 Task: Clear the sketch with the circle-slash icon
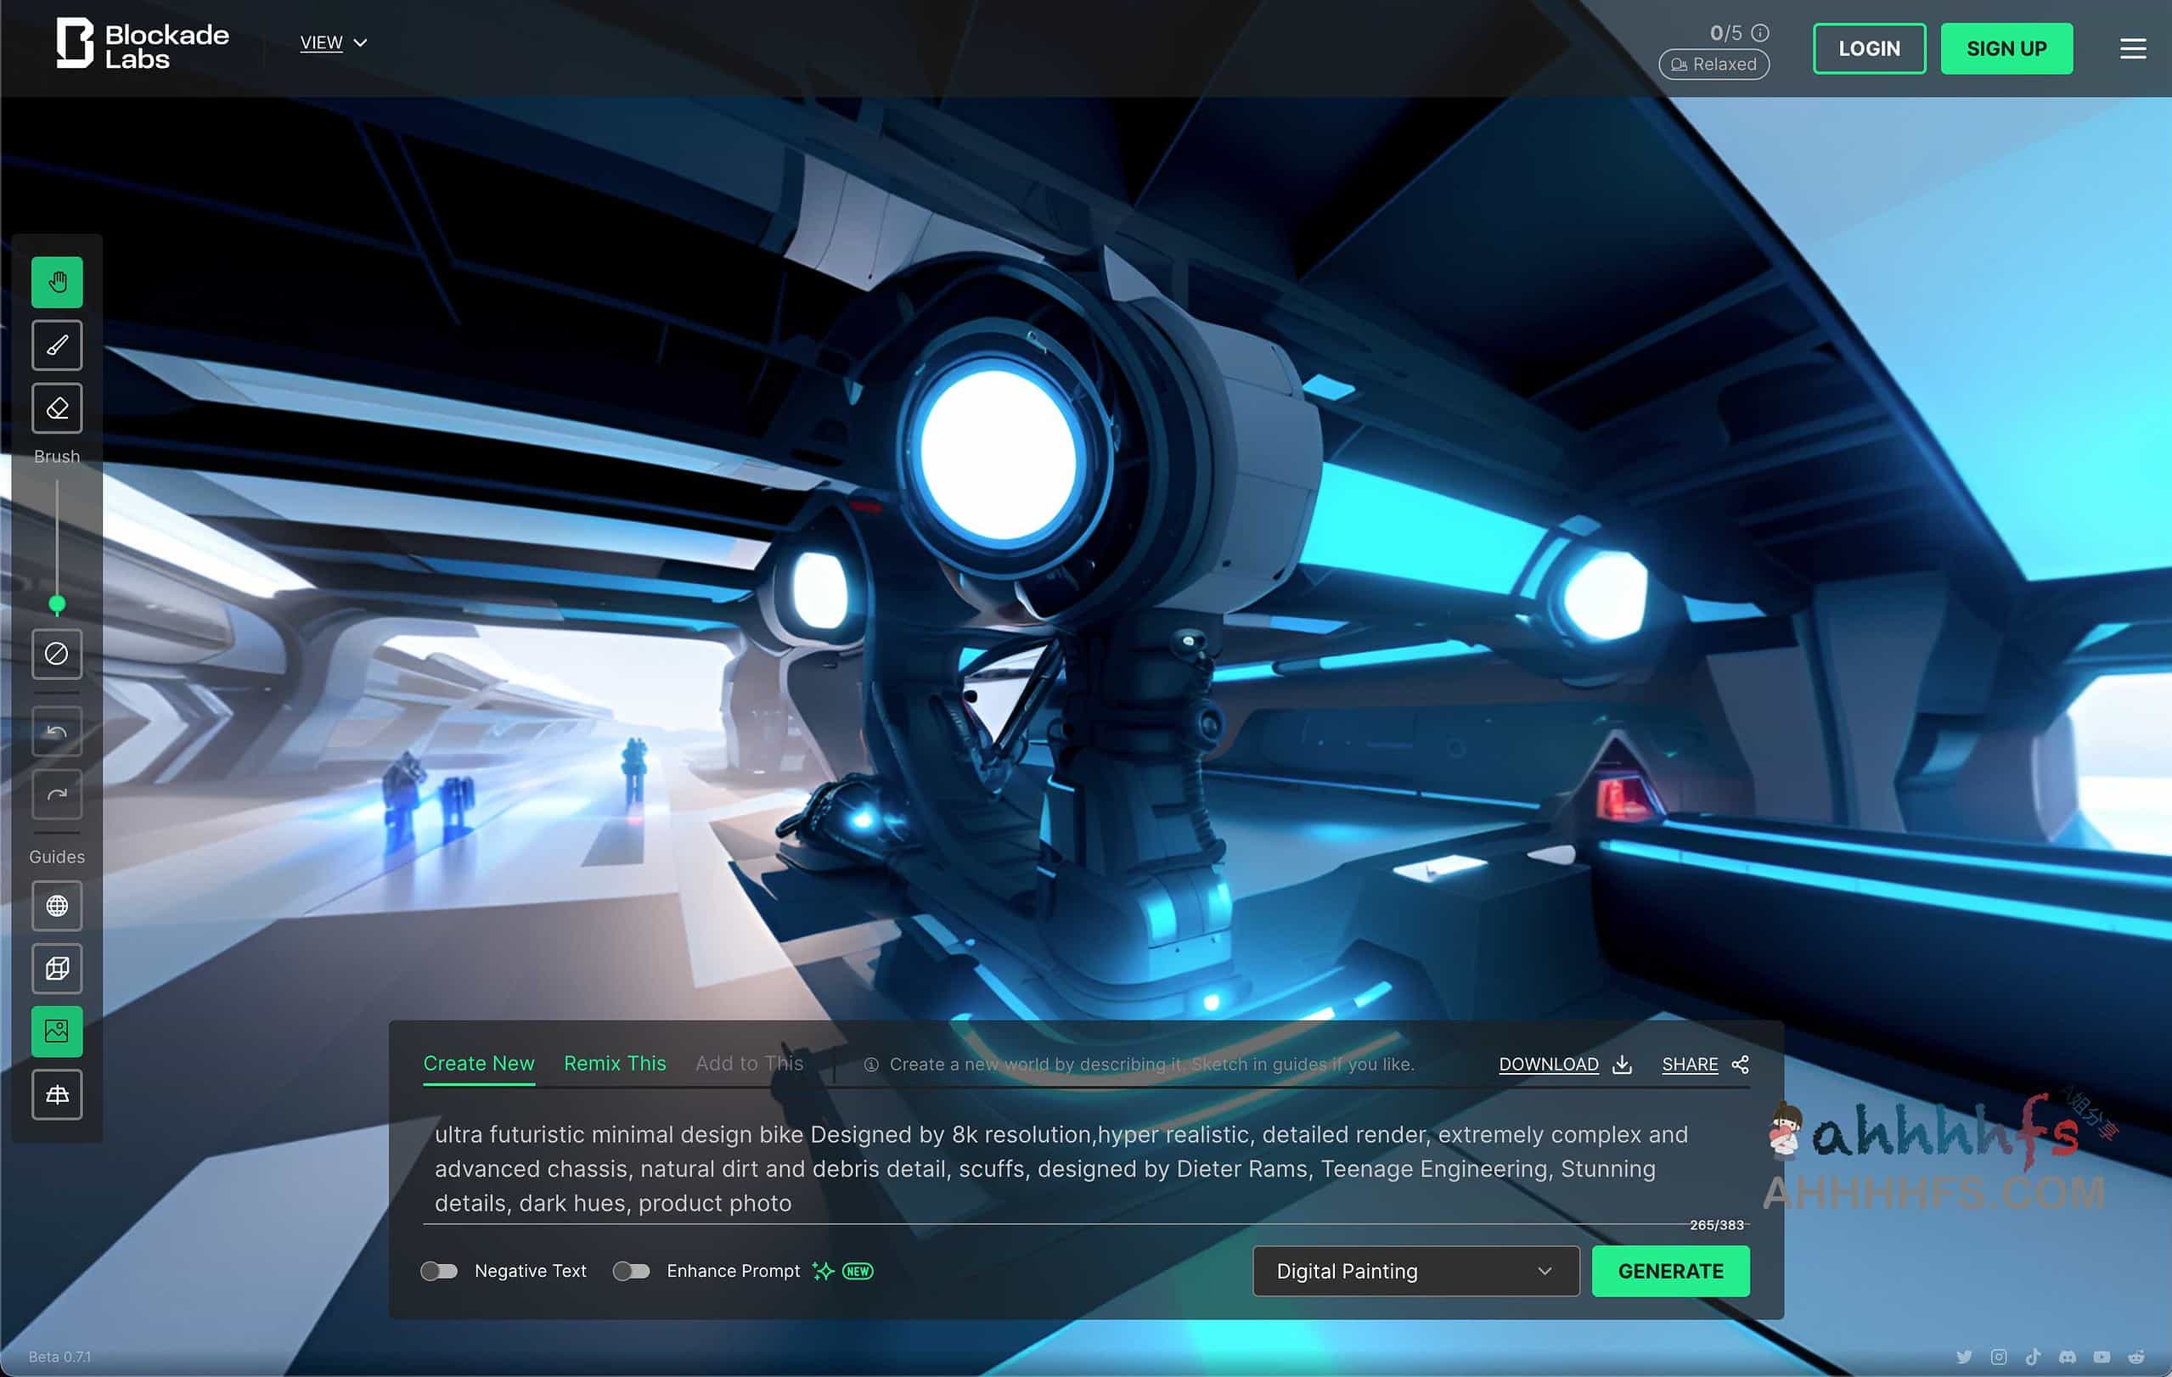click(57, 654)
